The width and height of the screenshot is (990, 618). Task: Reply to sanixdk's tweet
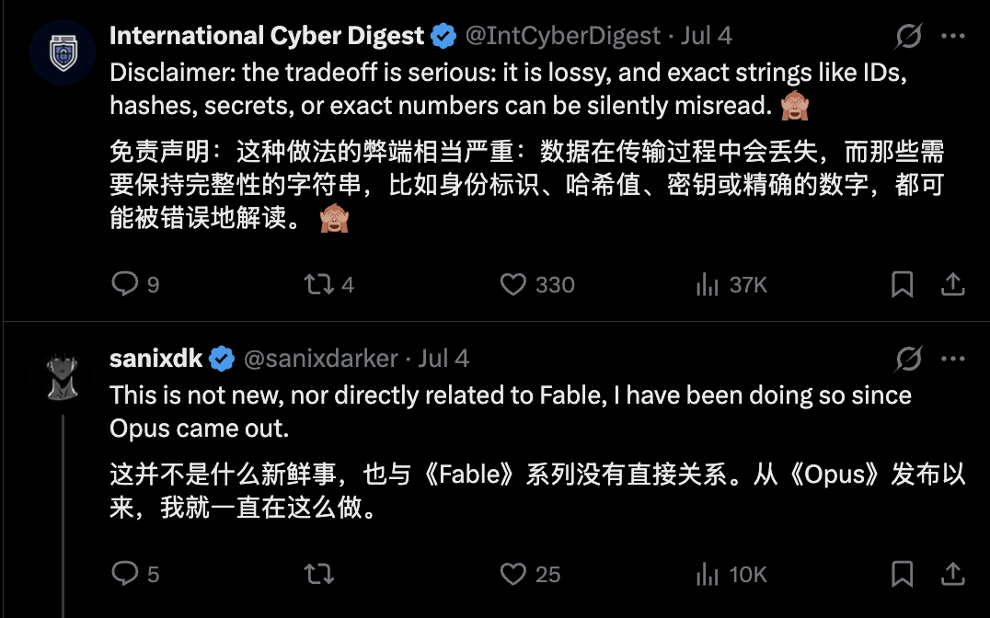coord(135,574)
